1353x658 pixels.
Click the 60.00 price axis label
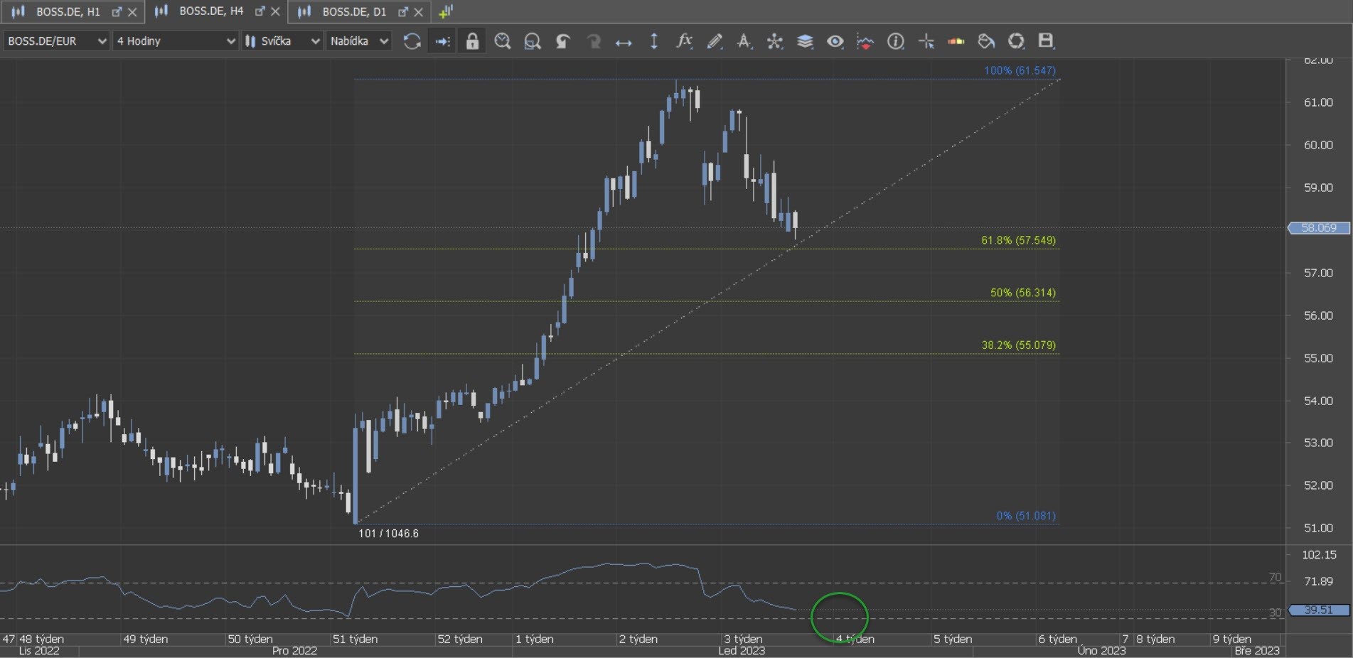[x=1318, y=145]
